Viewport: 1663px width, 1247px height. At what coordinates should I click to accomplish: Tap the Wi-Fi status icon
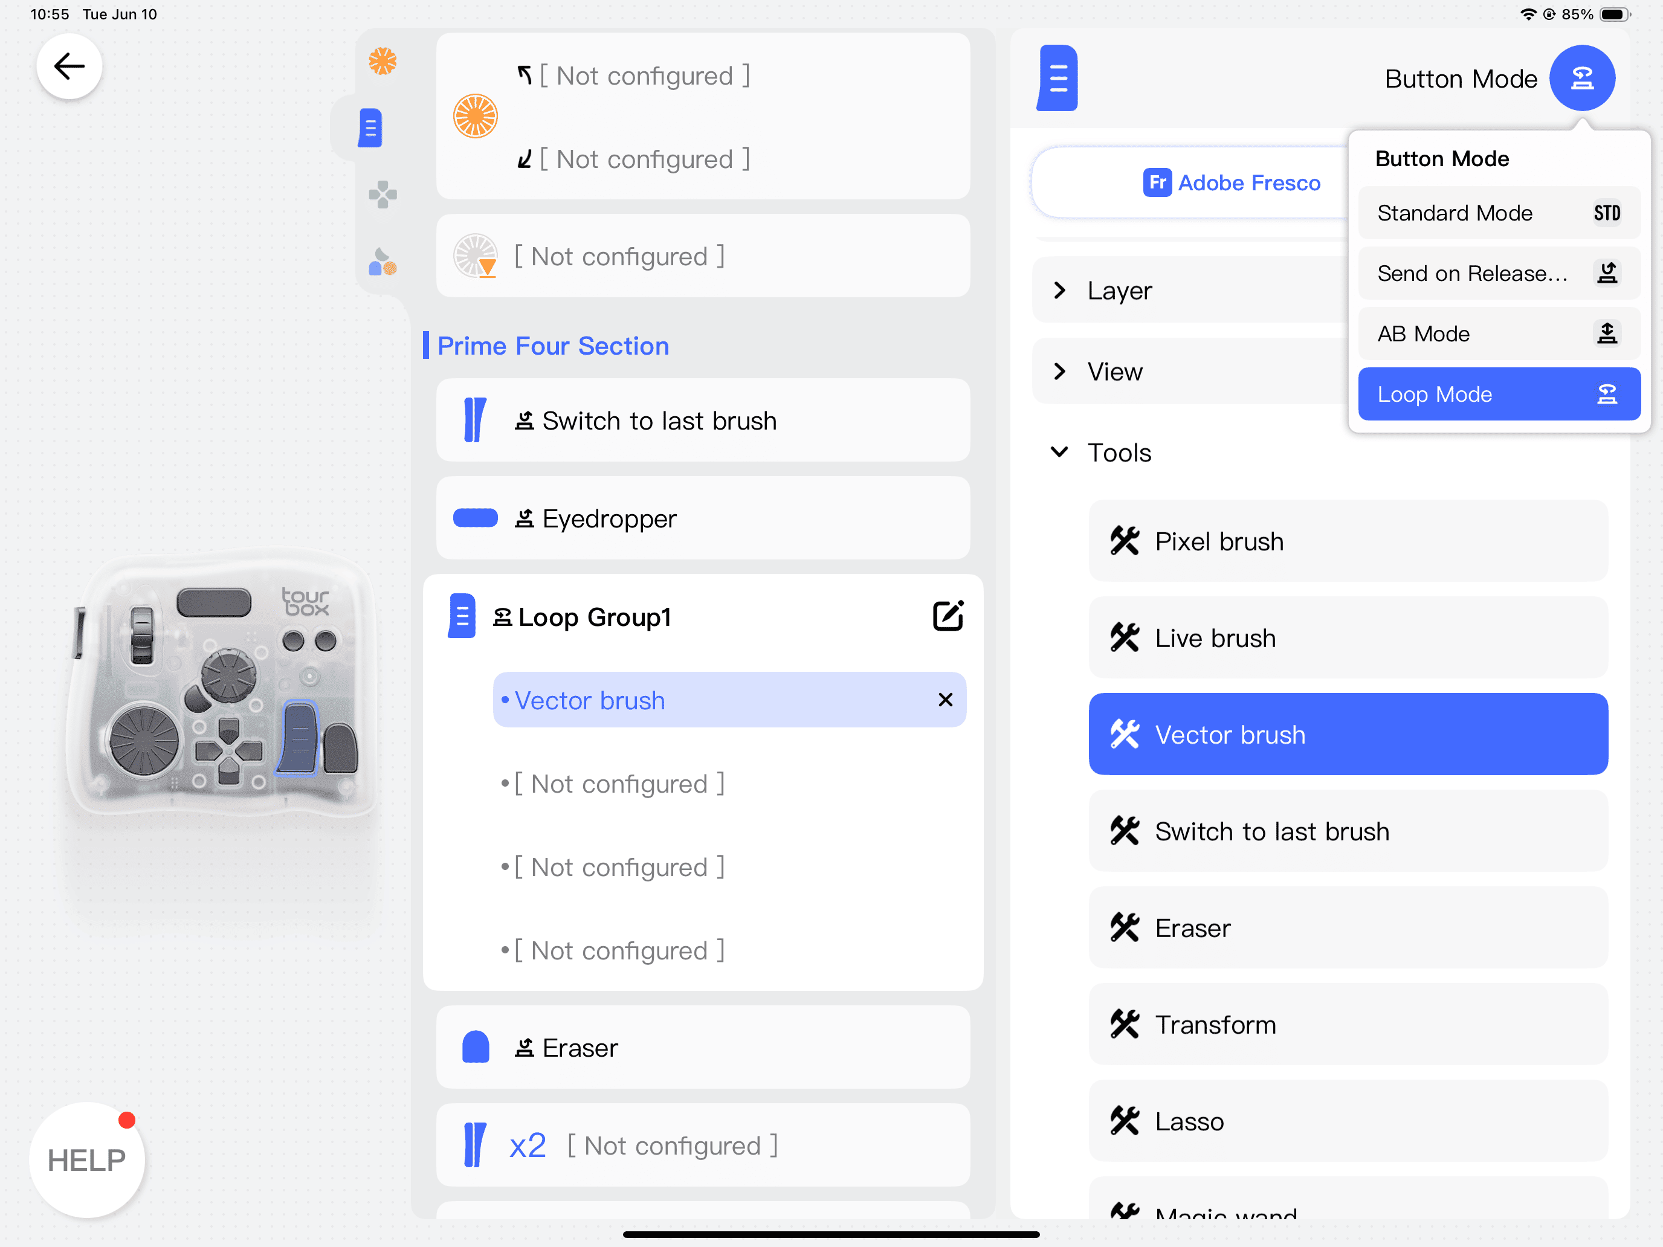pyautogui.click(x=1528, y=14)
